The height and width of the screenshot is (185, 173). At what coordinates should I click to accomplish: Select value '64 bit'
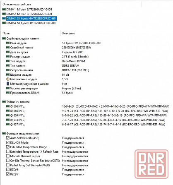(65, 74)
